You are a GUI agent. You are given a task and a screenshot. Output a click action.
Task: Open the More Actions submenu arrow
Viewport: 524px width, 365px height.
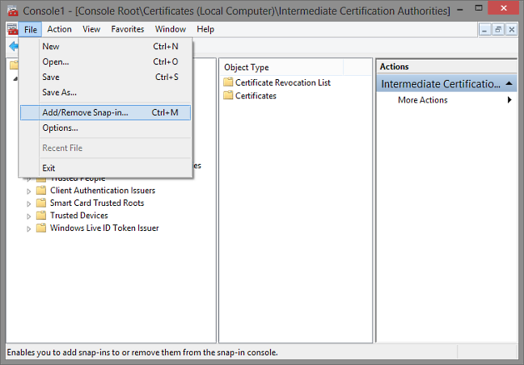pos(509,100)
